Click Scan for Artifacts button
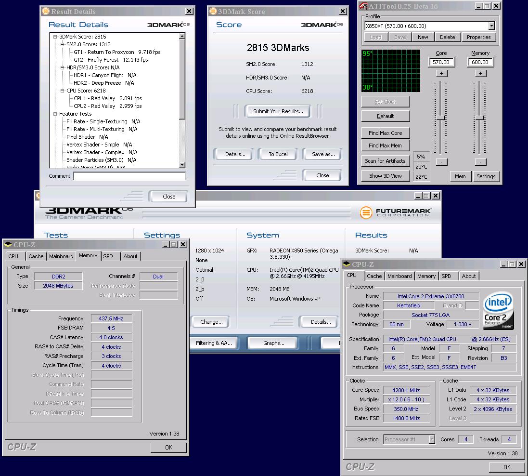 tap(385, 161)
